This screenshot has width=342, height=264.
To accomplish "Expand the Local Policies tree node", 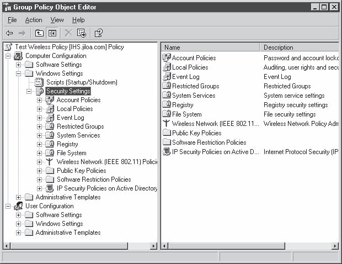I will click(x=39, y=109).
